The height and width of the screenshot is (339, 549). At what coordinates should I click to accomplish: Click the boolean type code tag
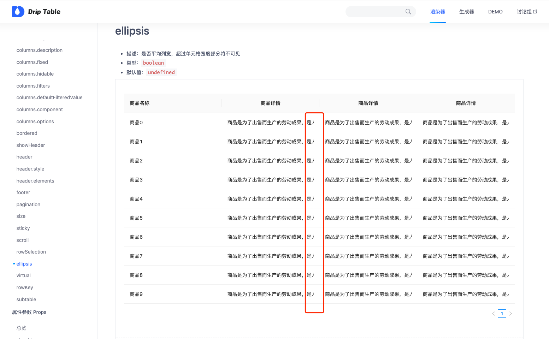[x=153, y=63]
